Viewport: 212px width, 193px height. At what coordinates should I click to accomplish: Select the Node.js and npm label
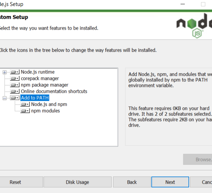pyautogui.click(x=49, y=104)
